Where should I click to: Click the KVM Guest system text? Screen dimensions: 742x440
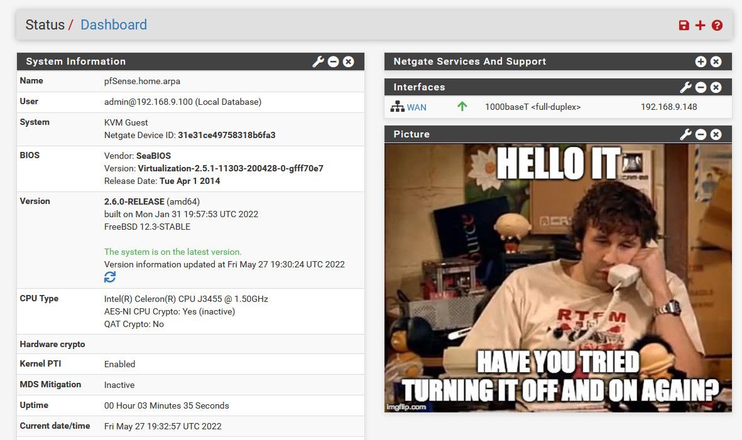pyautogui.click(x=126, y=123)
